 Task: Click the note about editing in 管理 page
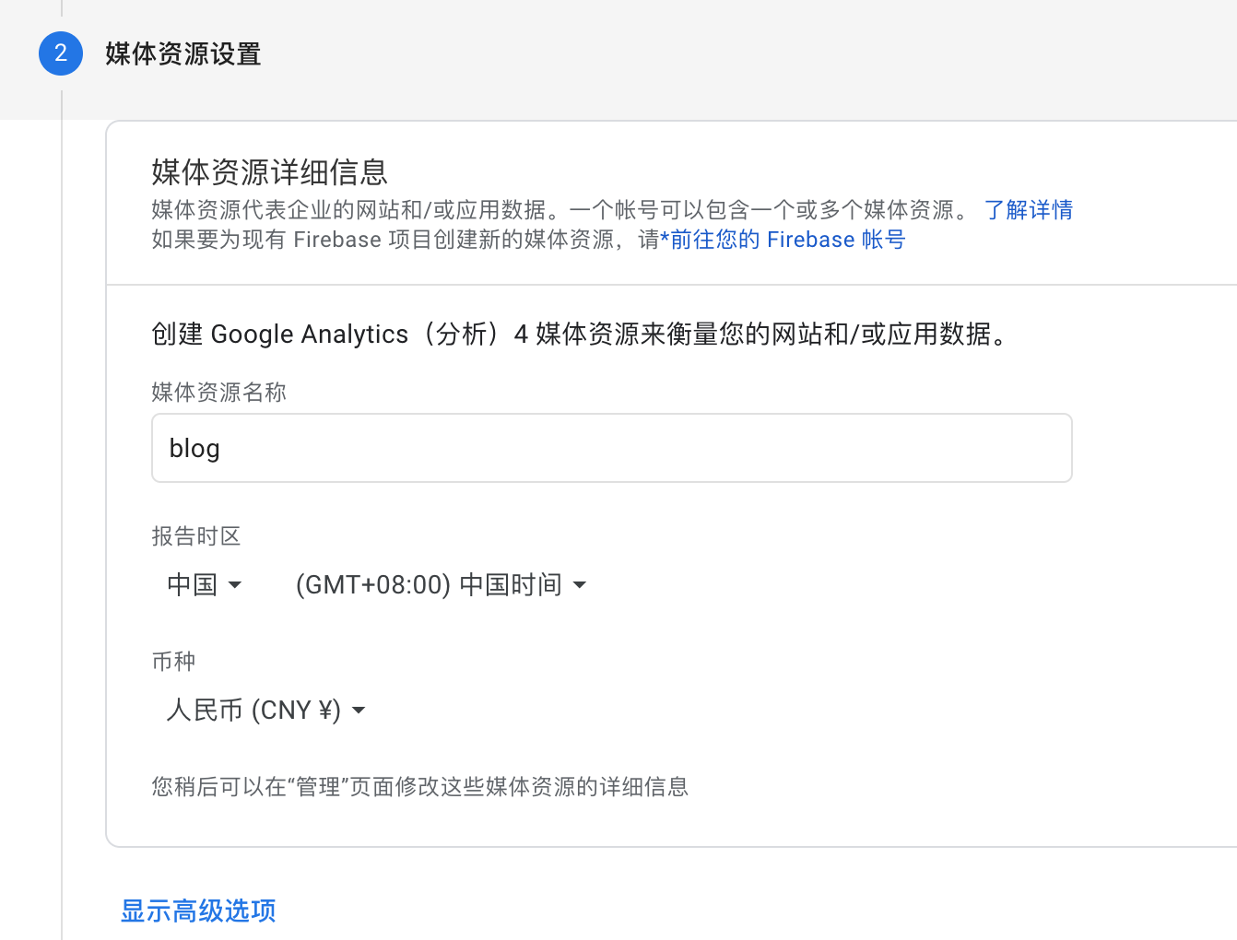tap(419, 787)
